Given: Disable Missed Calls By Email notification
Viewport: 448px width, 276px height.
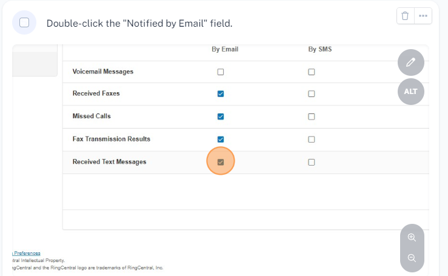Looking at the screenshot, I should tap(221, 116).
